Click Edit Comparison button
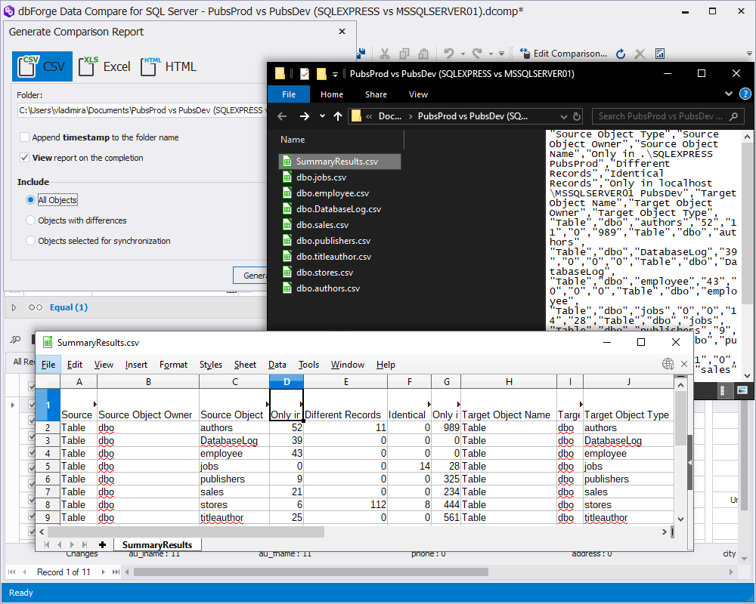The width and height of the screenshot is (756, 604). pyautogui.click(x=563, y=54)
